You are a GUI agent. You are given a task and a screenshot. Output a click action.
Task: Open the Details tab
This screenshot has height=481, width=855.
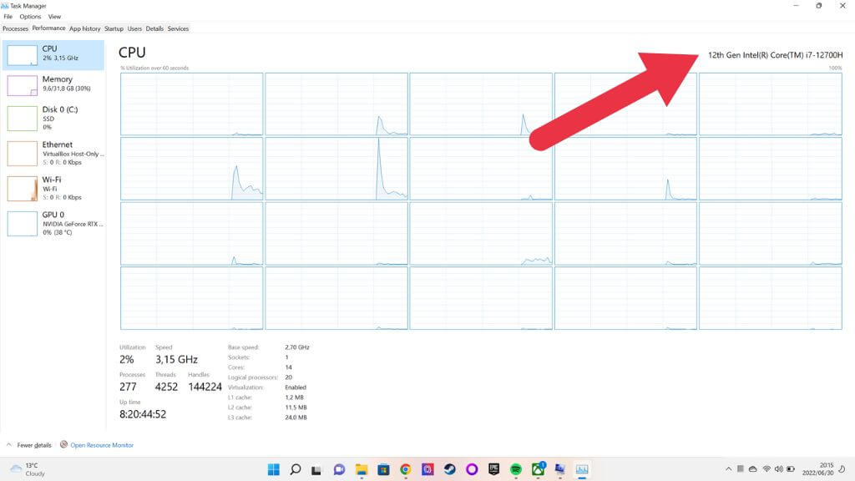154,28
